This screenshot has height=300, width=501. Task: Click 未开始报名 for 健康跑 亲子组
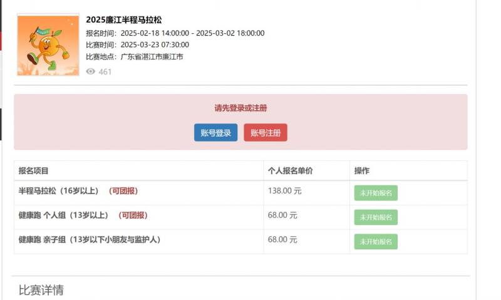pos(376,242)
